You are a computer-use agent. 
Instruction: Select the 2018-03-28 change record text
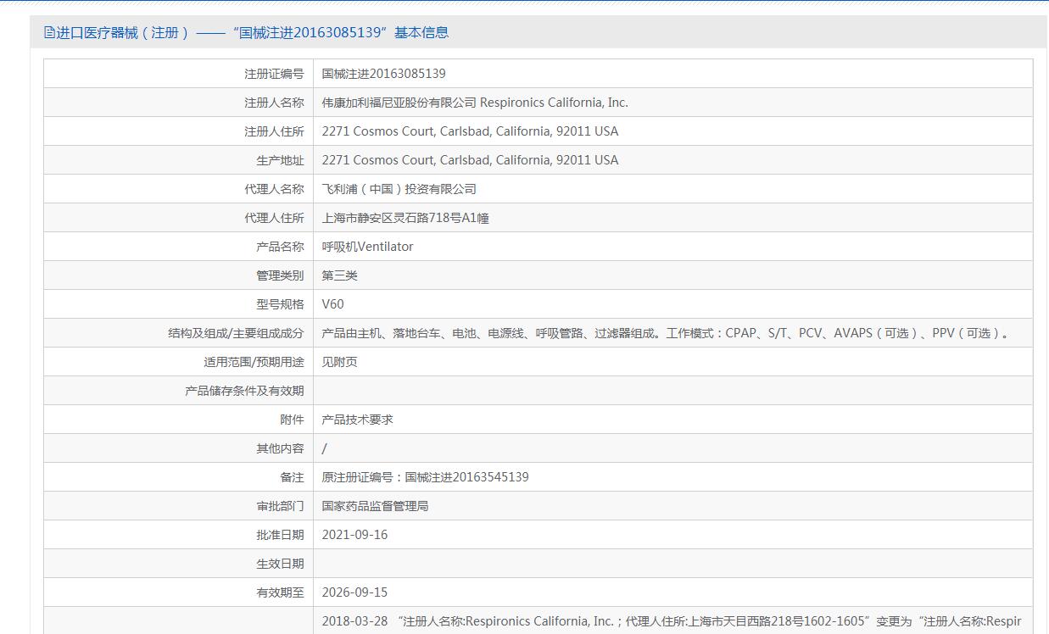point(672,621)
